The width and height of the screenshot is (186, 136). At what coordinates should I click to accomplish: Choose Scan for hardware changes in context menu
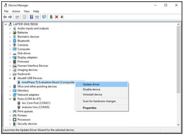click(102, 101)
